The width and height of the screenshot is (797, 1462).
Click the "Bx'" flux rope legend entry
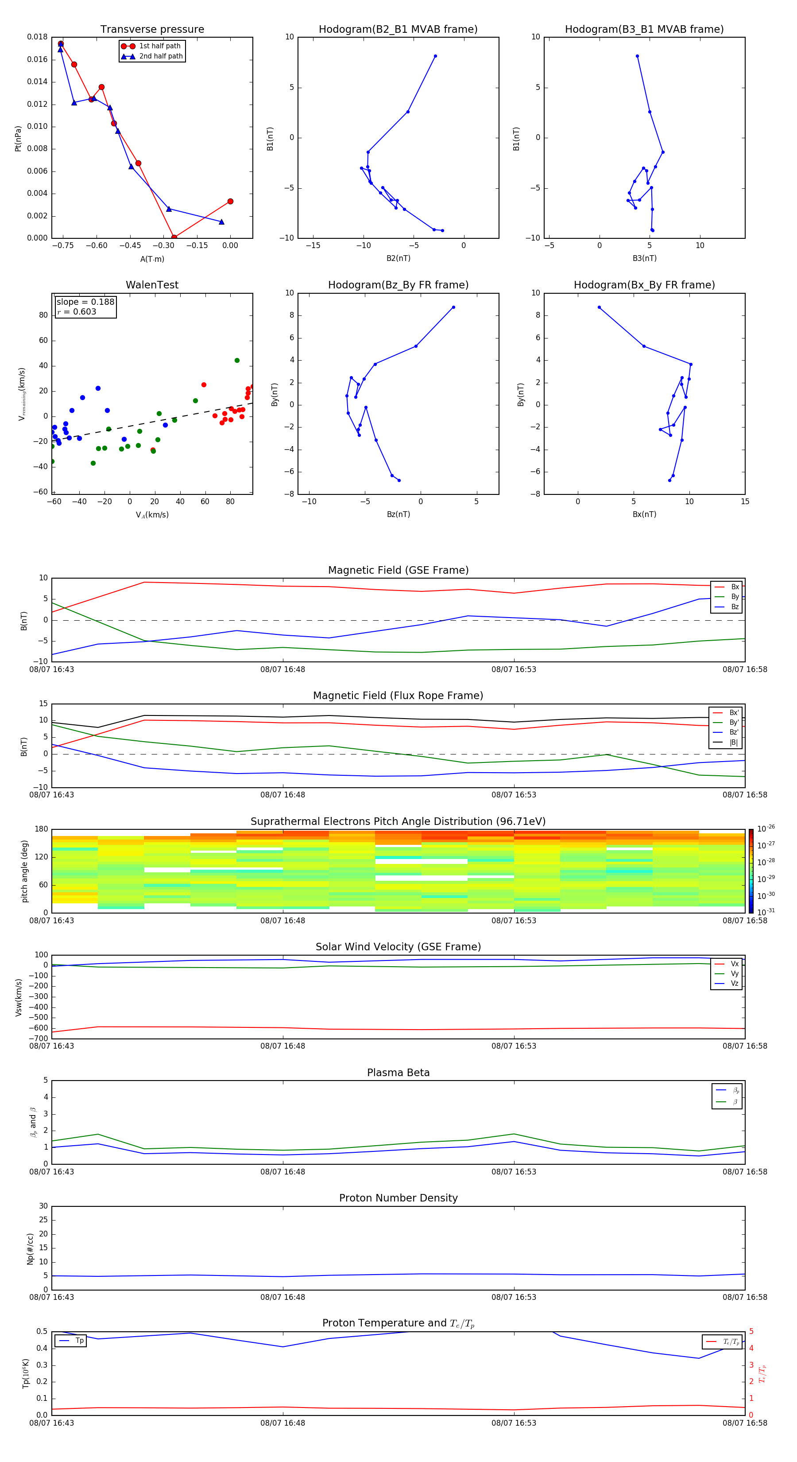coord(726,713)
